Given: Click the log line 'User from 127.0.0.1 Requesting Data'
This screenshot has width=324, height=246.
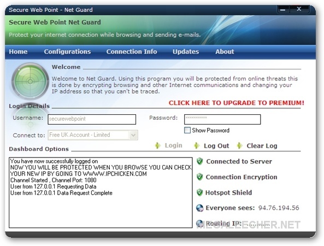Looking at the screenshot, I should 54,186.
